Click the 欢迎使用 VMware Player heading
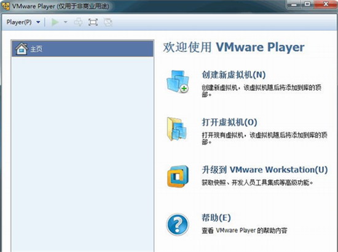 (234, 47)
